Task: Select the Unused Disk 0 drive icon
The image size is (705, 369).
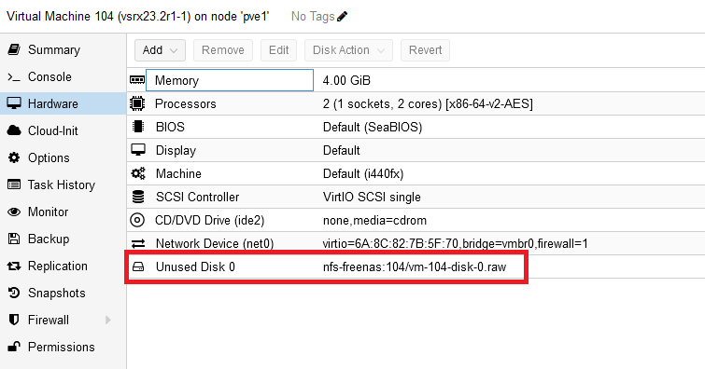Action: (138, 267)
